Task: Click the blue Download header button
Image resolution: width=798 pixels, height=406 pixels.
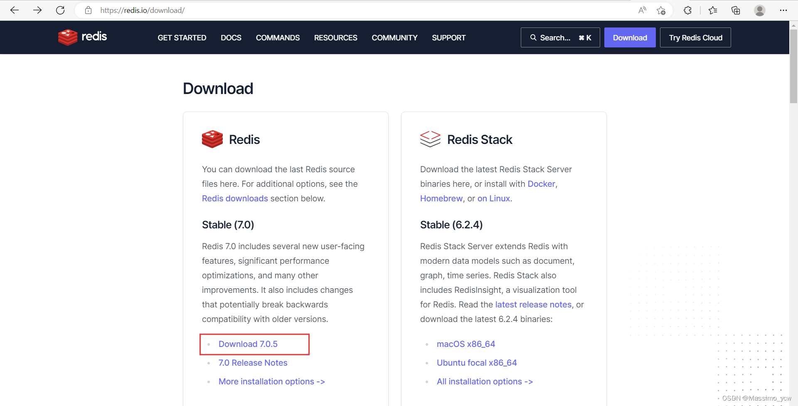Action: pos(630,37)
